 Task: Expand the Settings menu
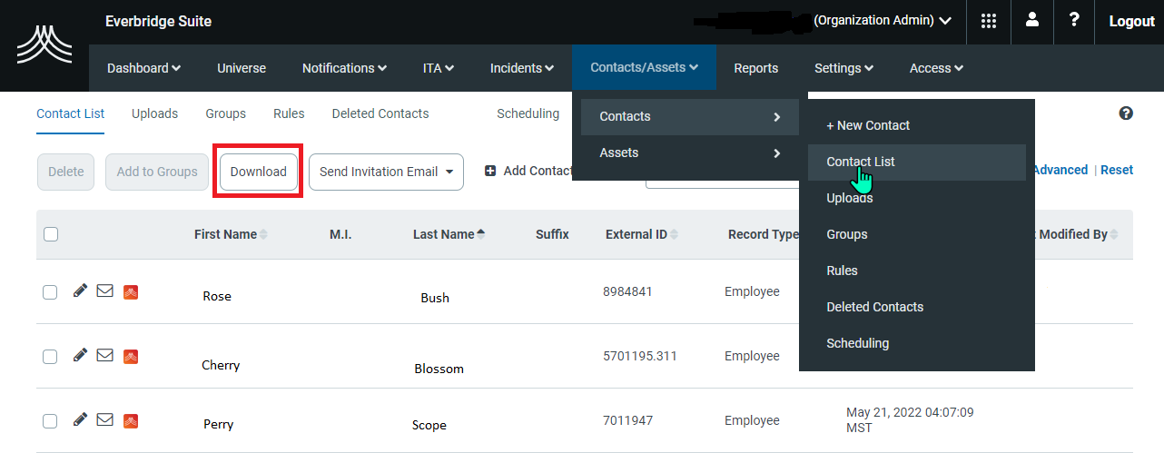(x=843, y=68)
